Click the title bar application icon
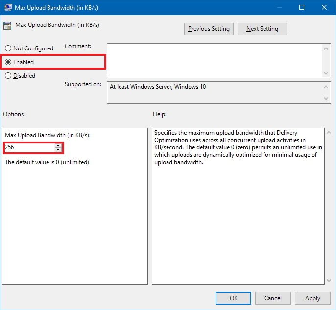 [8, 7]
